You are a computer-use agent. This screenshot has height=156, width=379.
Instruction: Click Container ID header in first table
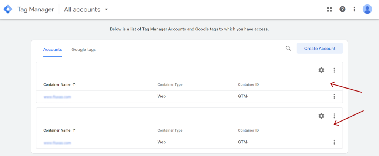coord(248,84)
